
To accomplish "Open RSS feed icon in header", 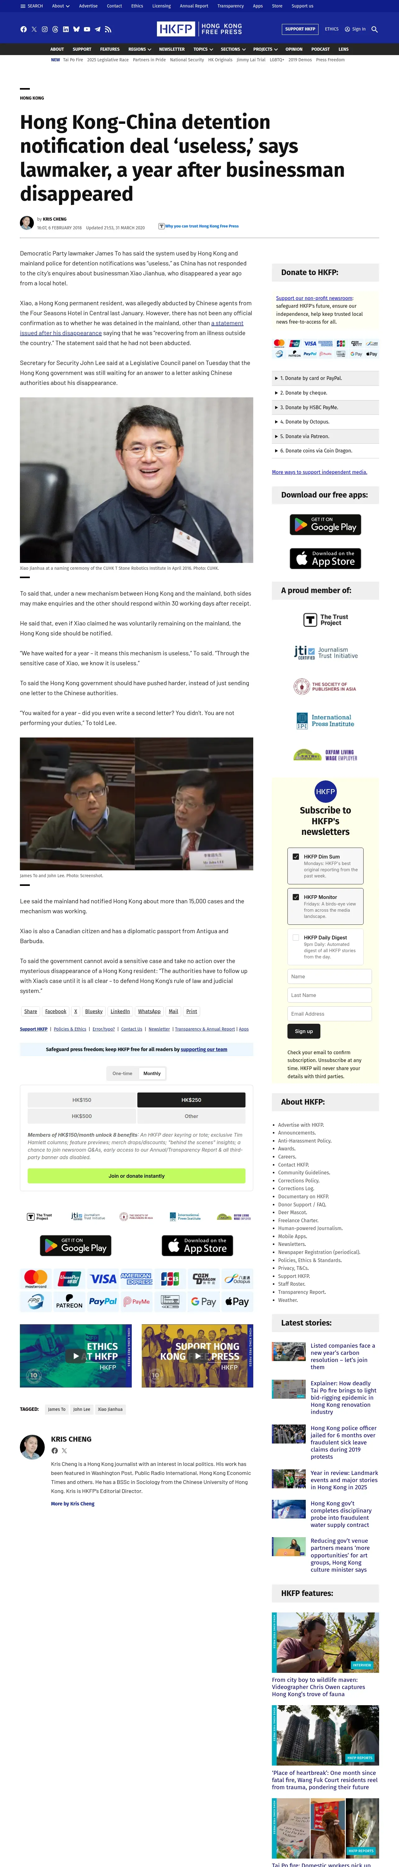I will pos(108,30).
